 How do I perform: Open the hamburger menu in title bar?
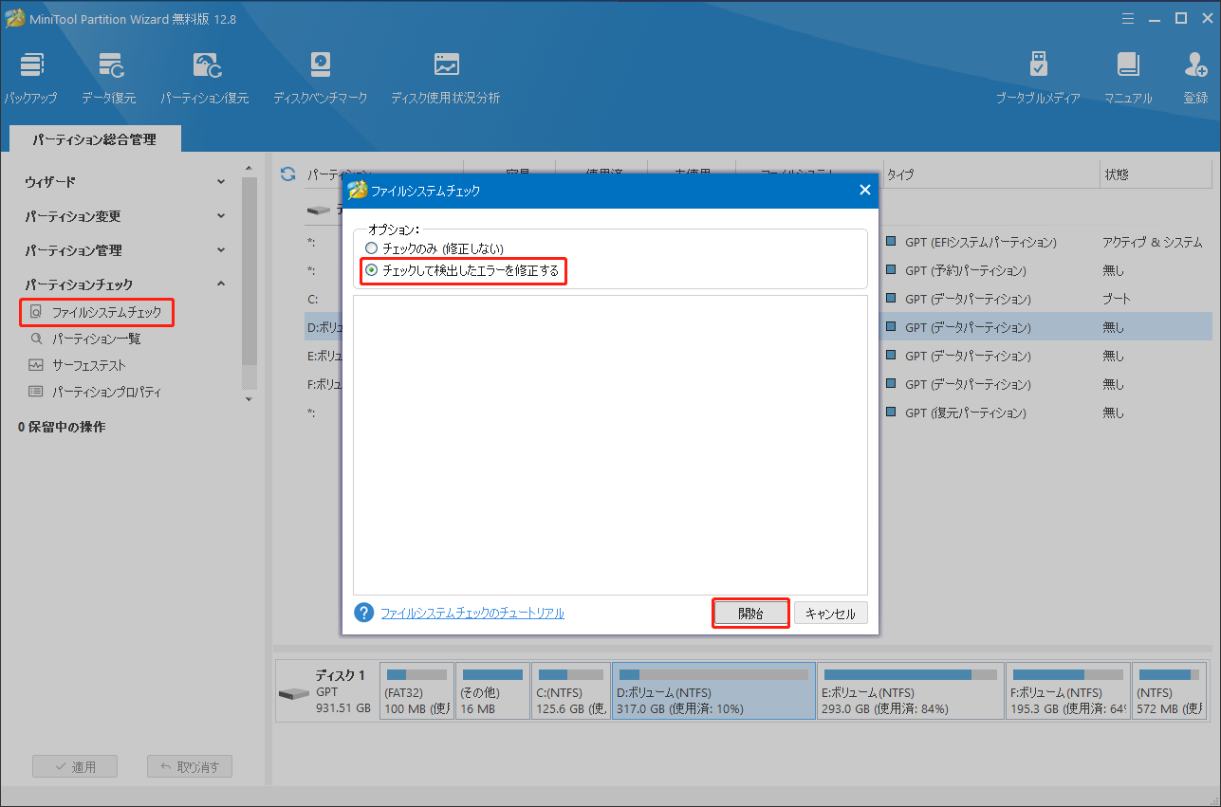[x=1128, y=18]
